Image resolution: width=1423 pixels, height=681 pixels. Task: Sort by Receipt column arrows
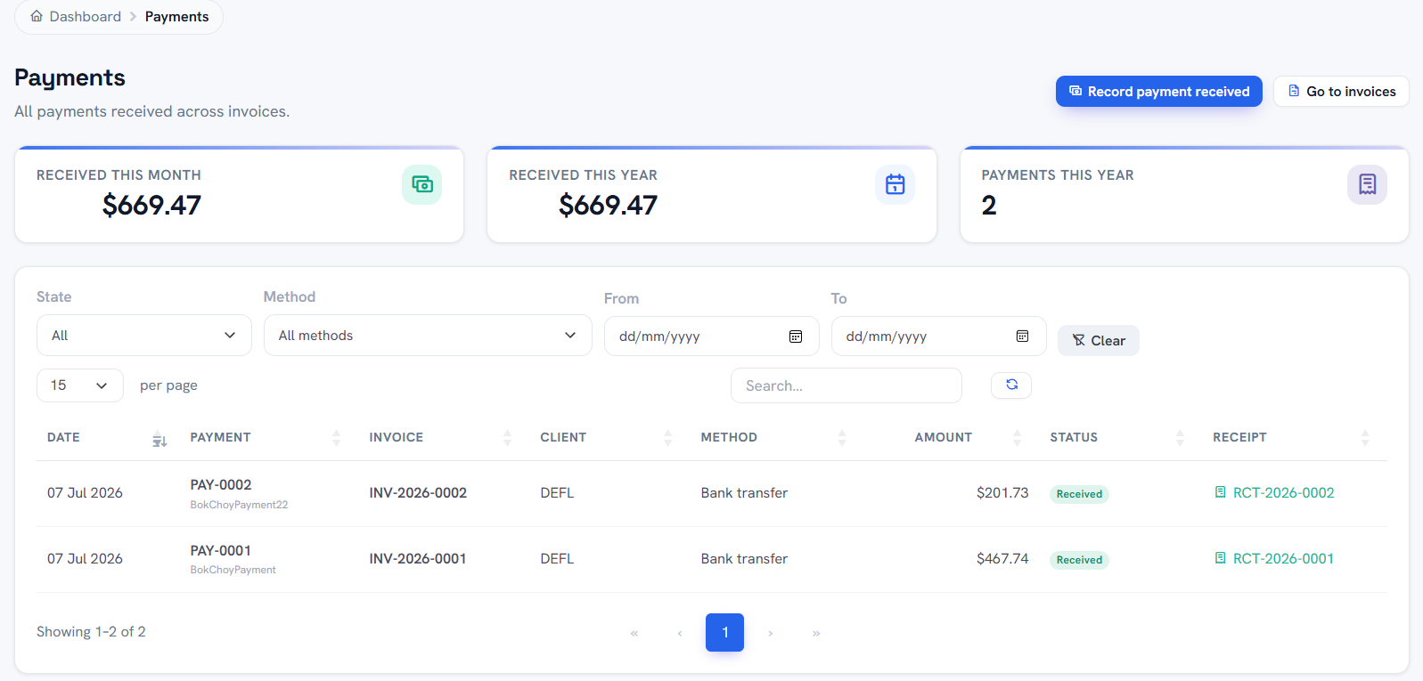point(1365,437)
